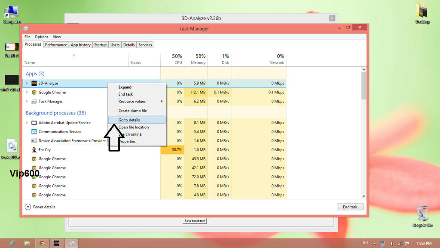Image resolution: width=440 pixels, height=248 pixels.
Task: Click the Far Cry process icon
Action: [x=34, y=150]
